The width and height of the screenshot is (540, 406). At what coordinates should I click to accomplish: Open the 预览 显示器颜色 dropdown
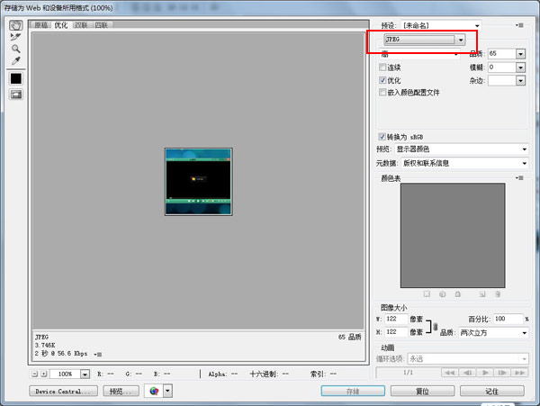462,149
